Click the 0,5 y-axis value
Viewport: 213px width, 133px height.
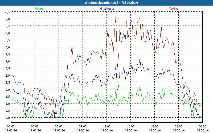point(8,111)
